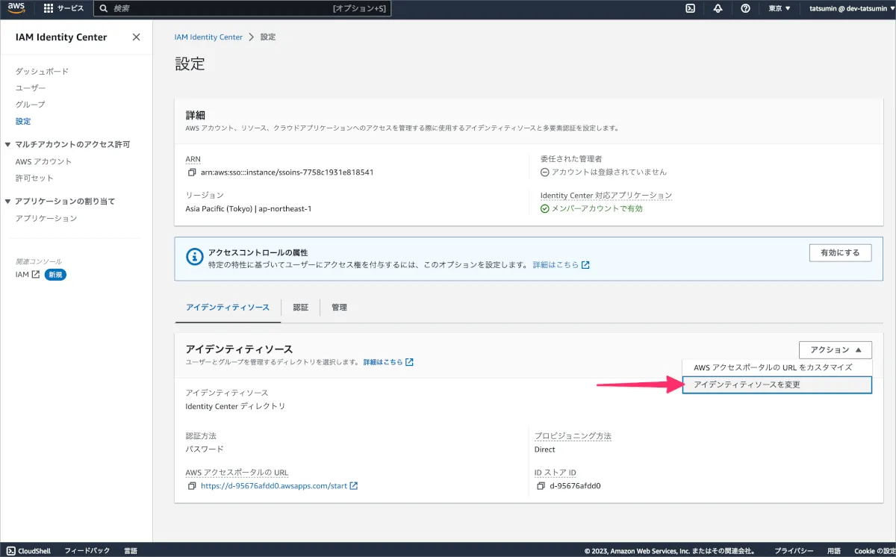Close the IAM Identity Center sidebar
896x557 pixels.
point(136,37)
